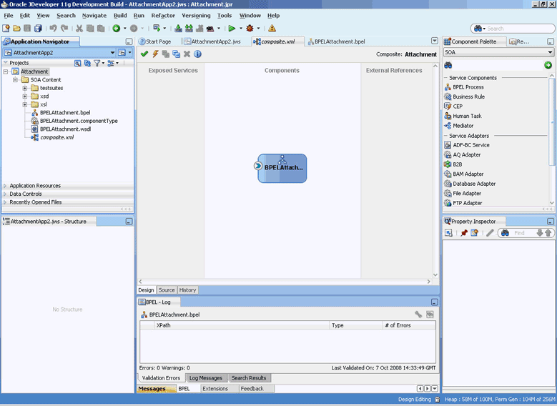Click the Human Task palette item

tap(466, 116)
